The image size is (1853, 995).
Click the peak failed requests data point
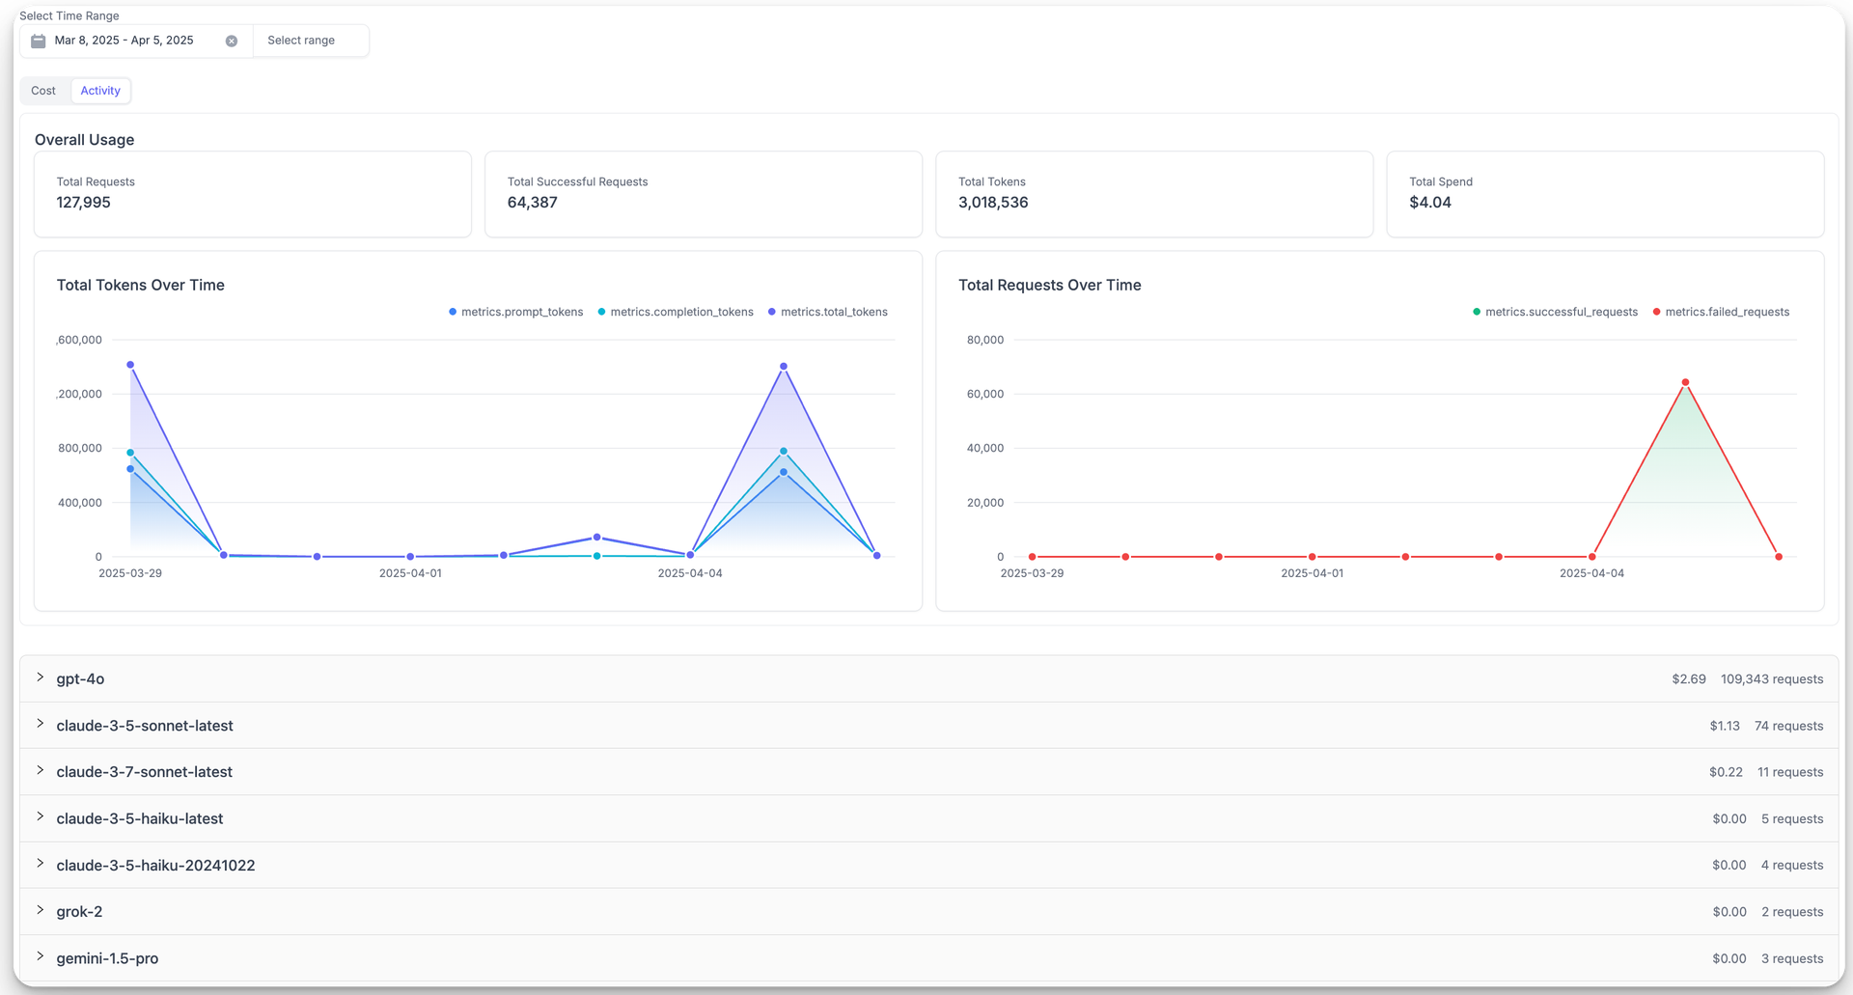[x=1685, y=382]
